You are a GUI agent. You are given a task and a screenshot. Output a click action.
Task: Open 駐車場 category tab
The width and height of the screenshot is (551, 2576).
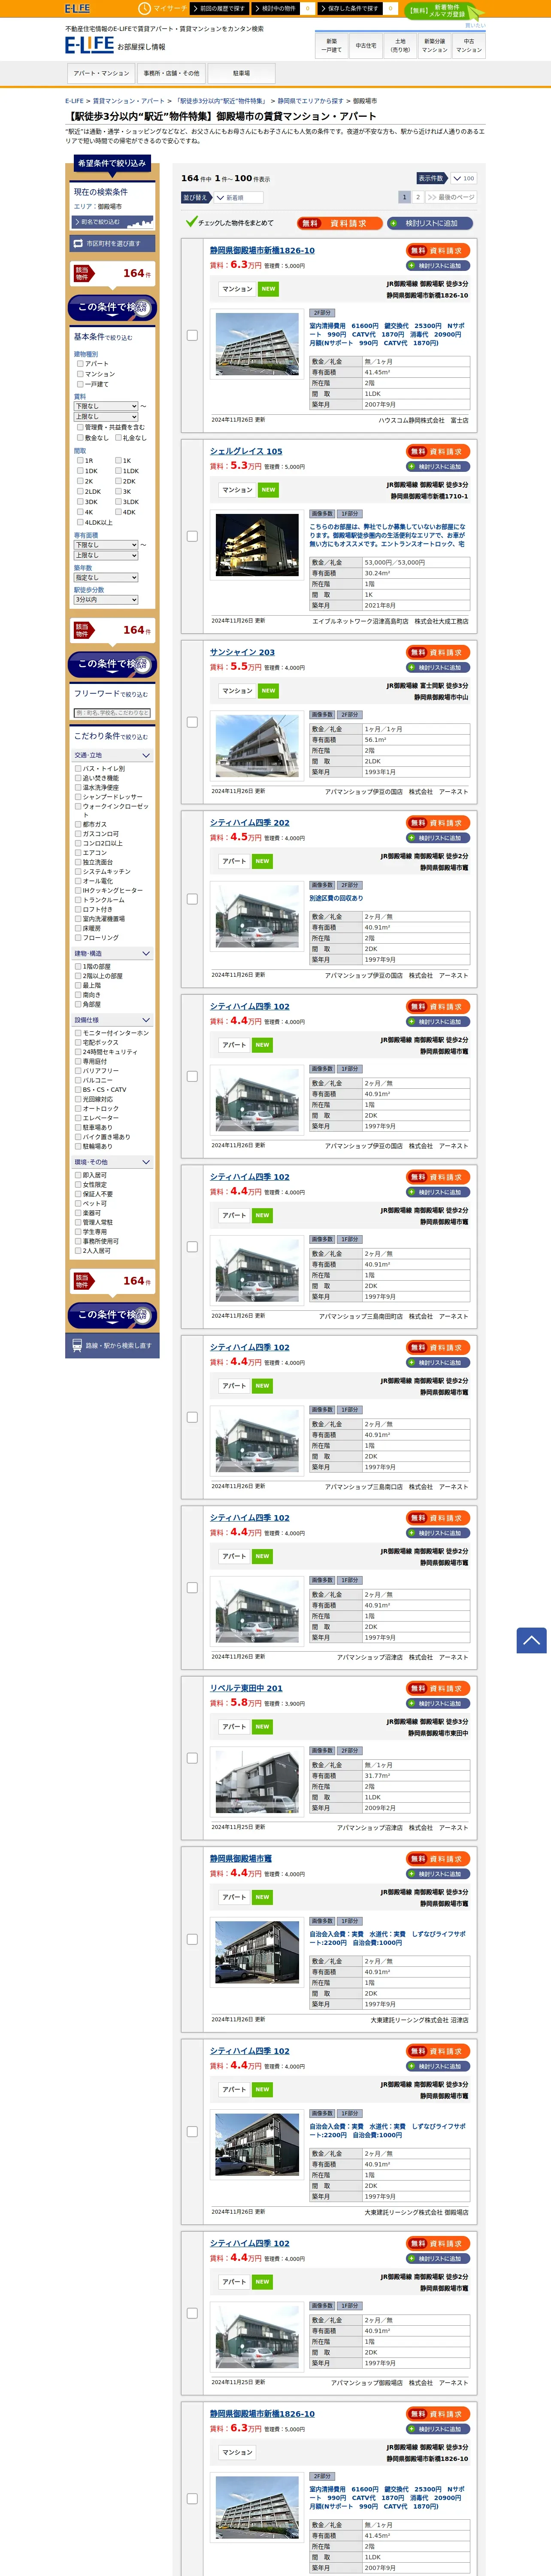pos(241,73)
